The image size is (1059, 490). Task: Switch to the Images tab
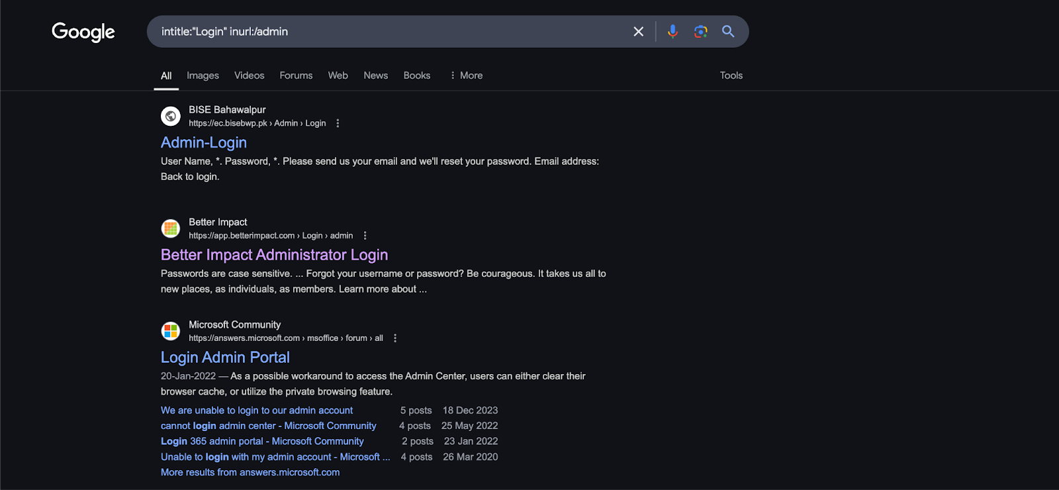coord(203,75)
